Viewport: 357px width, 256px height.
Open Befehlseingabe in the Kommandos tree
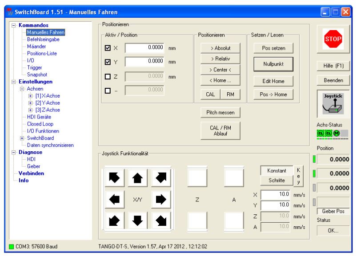(43, 39)
